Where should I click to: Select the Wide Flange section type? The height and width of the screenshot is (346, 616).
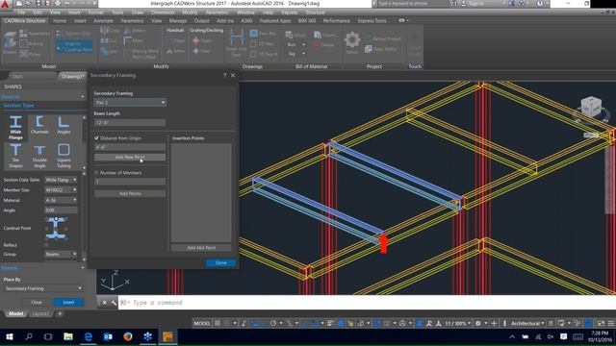pyautogui.click(x=15, y=128)
